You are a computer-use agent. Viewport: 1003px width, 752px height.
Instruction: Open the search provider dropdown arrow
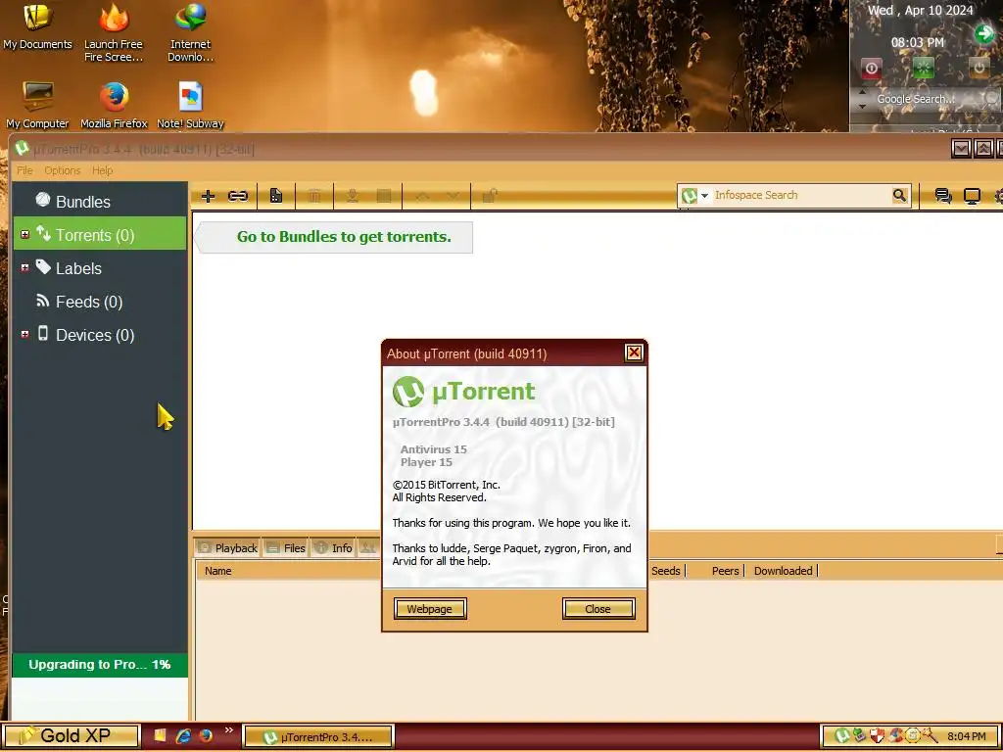point(704,196)
